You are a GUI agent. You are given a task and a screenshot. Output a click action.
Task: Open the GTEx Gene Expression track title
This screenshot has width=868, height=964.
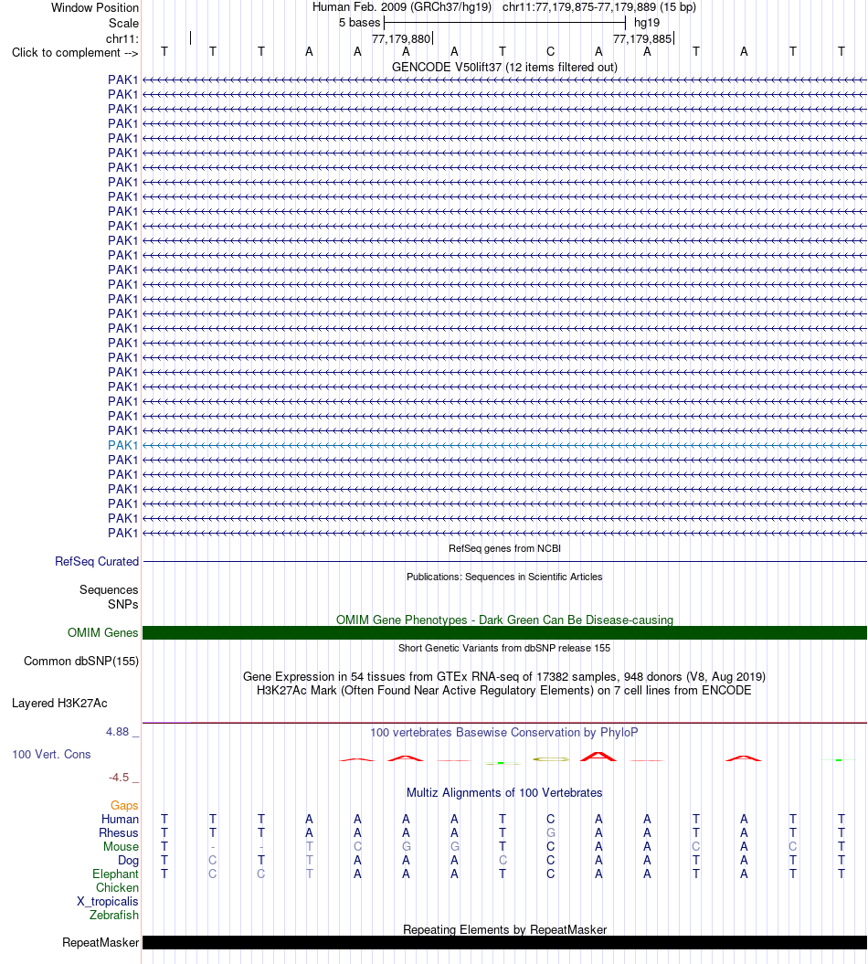[x=504, y=676]
